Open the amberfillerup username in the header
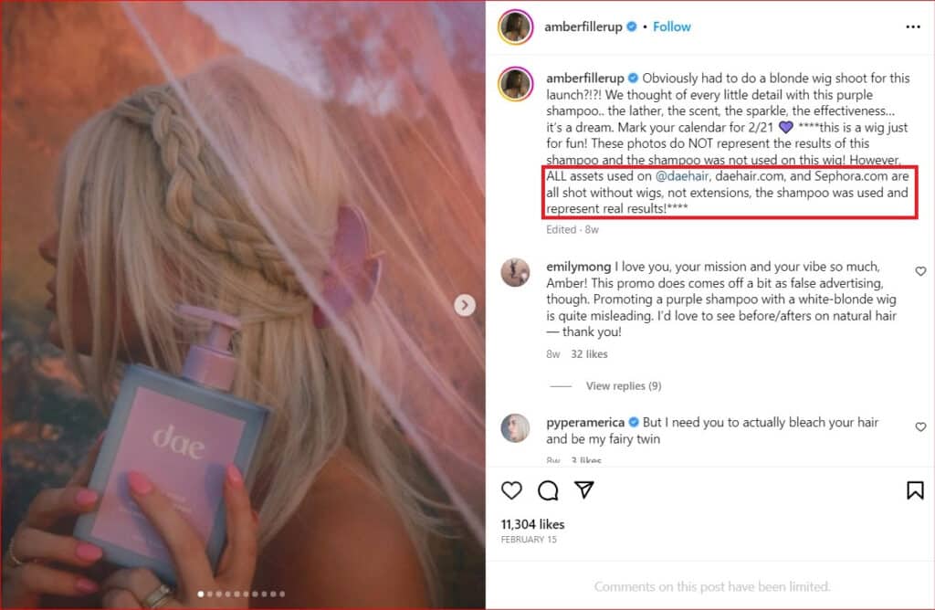The image size is (935, 610). [x=583, y=26]
